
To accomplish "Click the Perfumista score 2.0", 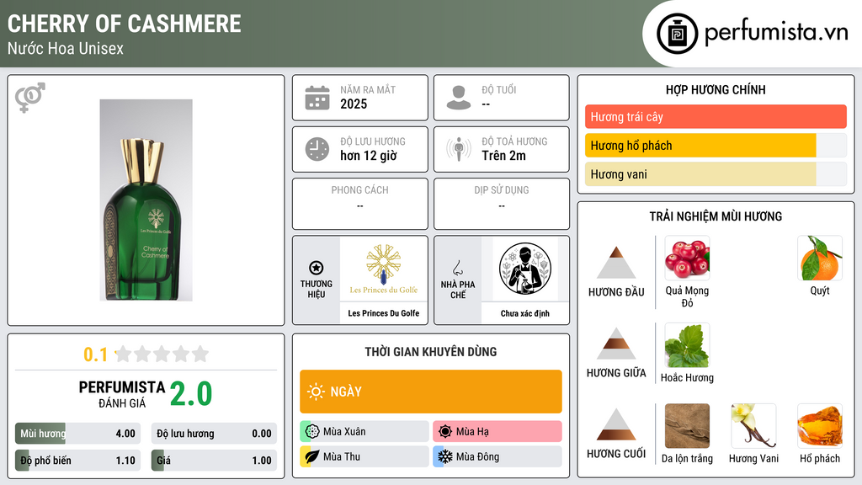I will (191, 394).
